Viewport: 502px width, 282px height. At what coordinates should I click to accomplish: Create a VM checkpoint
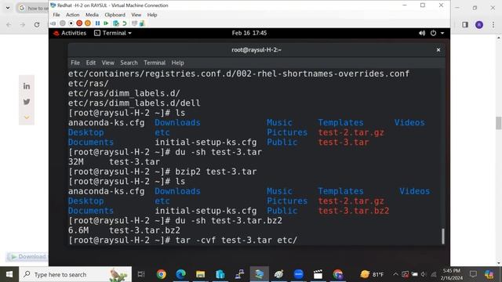click(116, 23)
